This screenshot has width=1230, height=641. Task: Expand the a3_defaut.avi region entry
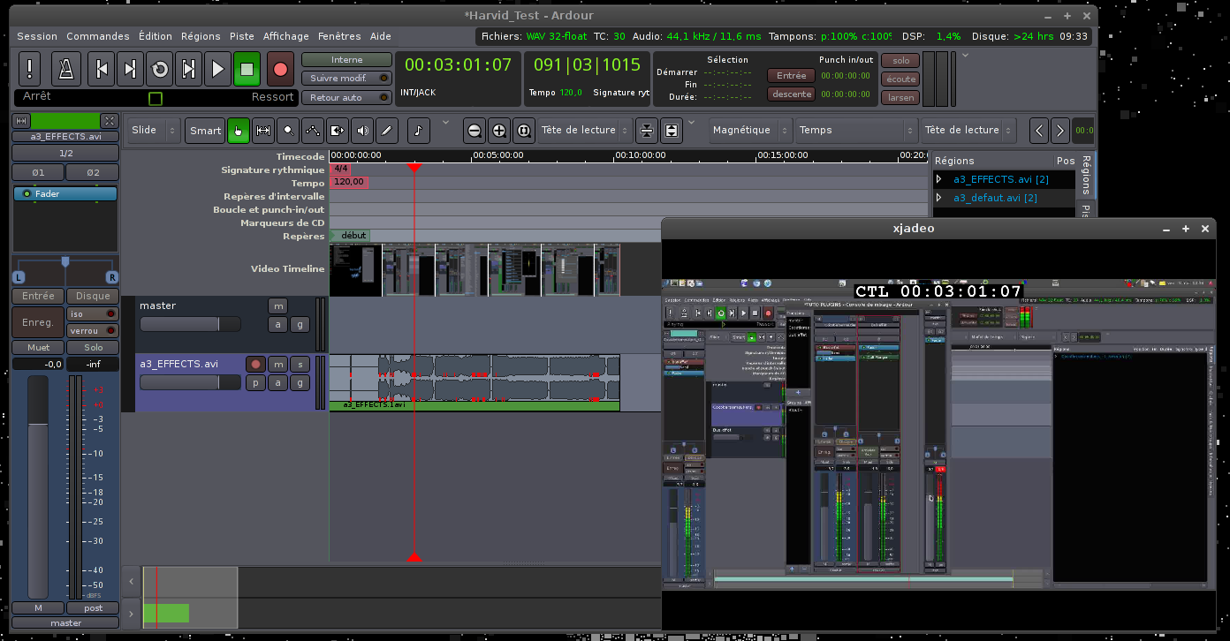(939, 198)
